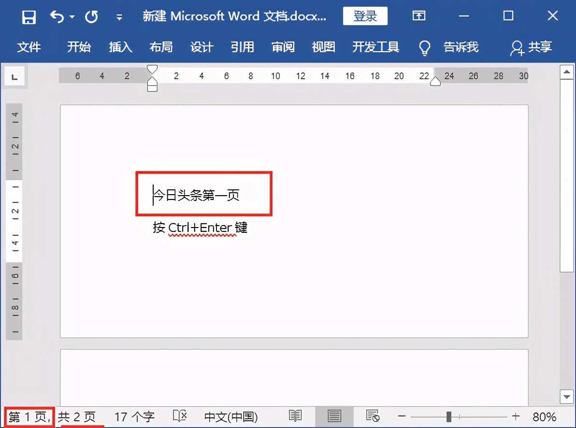Open the Undo history dropdown arrow
576x428 pixels.
[x=72, y=17]
